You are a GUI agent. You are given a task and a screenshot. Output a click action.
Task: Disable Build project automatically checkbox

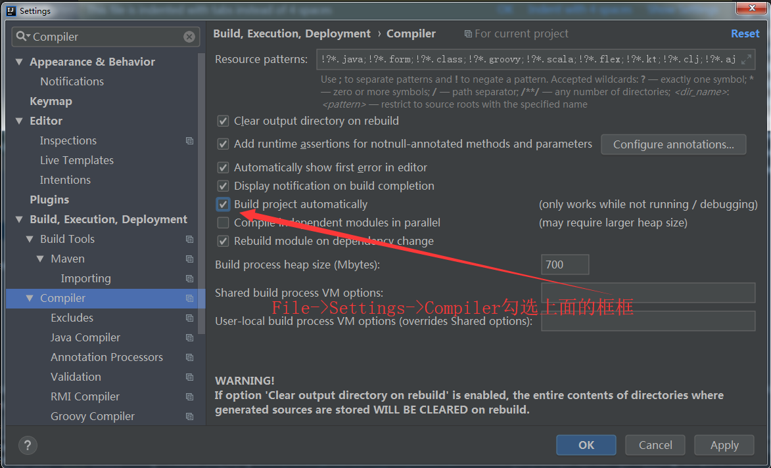223,204
